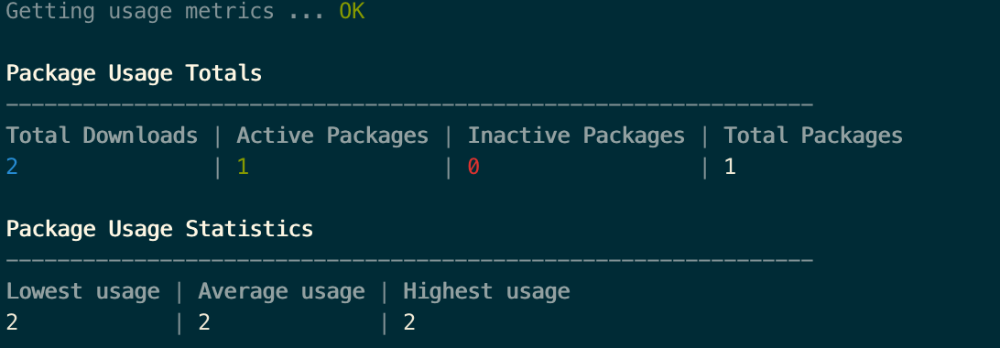Click the blue Total Downloads value 2
The height and width of the screenshot is (348, 1000).
[x=12, y=167]
